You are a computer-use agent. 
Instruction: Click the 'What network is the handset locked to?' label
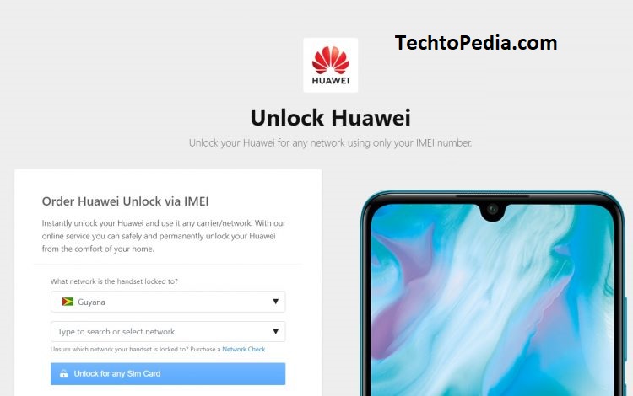[x=114, y=281]
